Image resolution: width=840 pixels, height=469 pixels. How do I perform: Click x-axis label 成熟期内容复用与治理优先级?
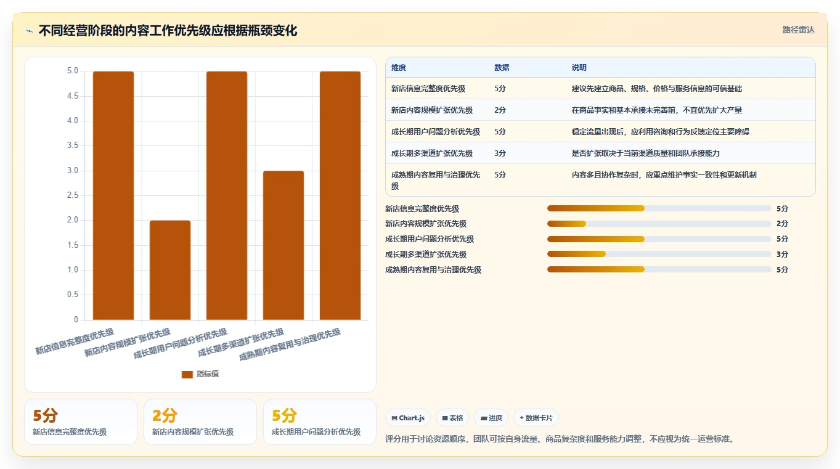pyautogui.click(x=290, y=345)
